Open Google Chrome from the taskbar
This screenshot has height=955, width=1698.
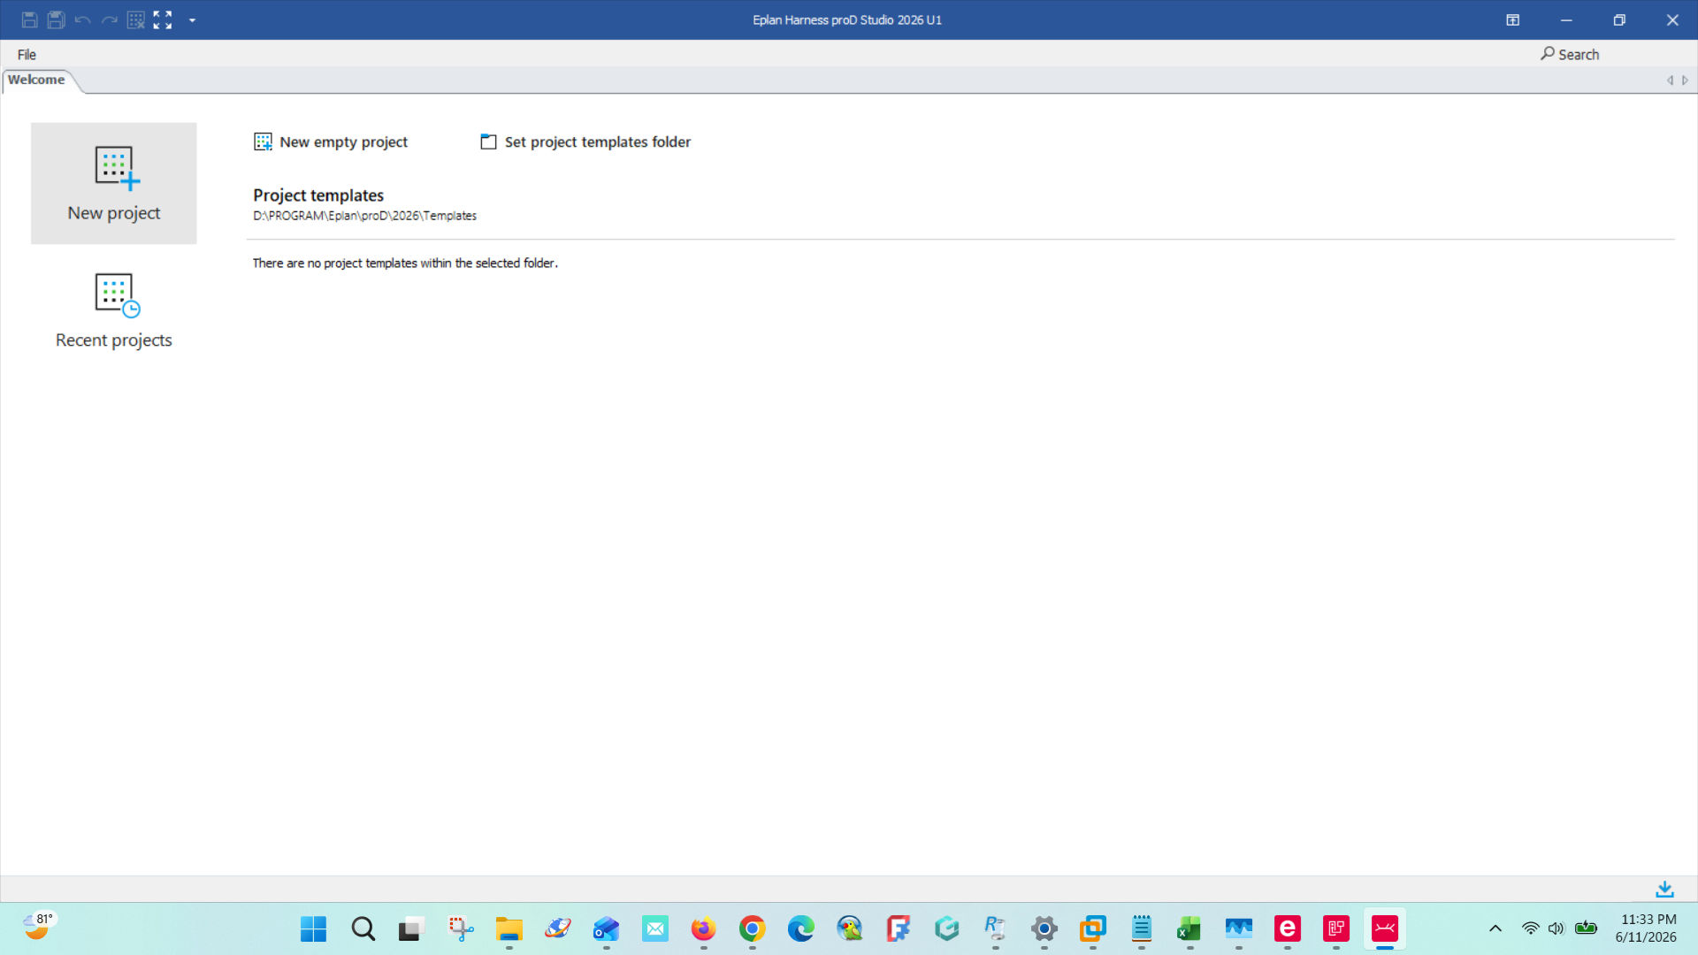tap(752, 929)
